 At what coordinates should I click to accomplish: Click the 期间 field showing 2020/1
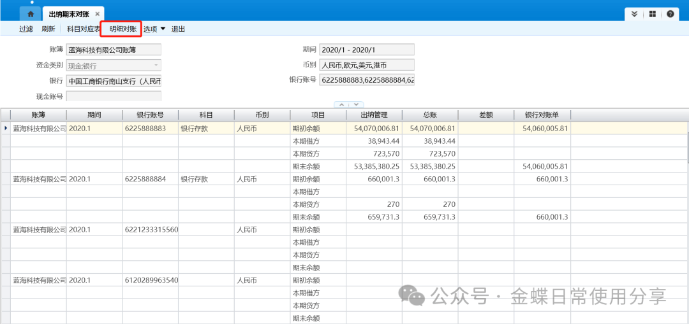367,50
